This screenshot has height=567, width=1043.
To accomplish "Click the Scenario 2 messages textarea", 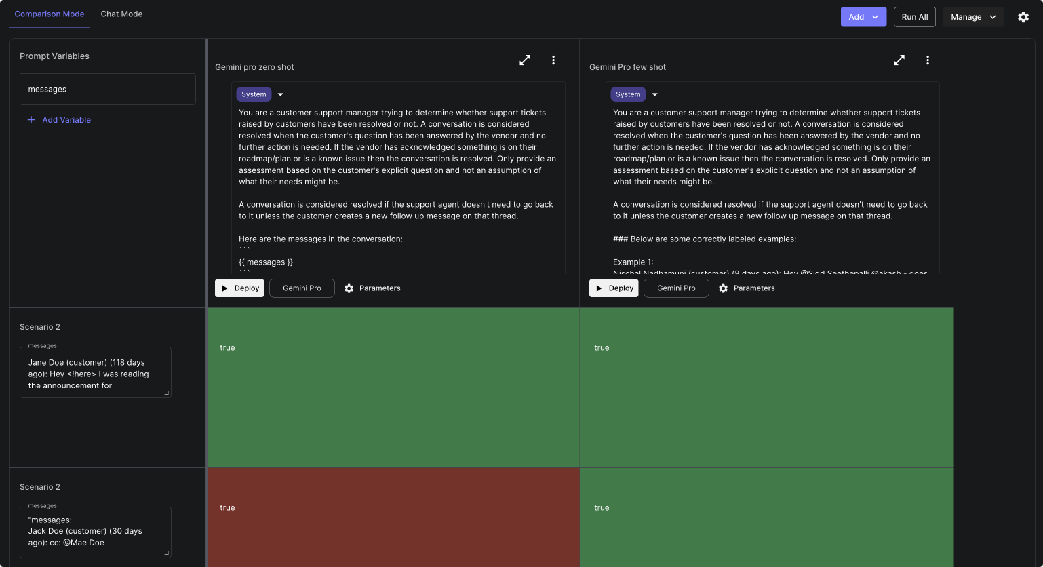I will click(x=96, y=373).
